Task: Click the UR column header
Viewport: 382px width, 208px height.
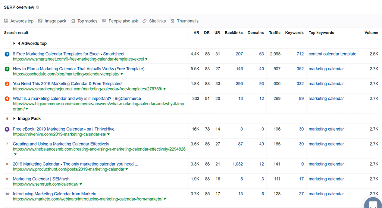Action: click(217, 33)
